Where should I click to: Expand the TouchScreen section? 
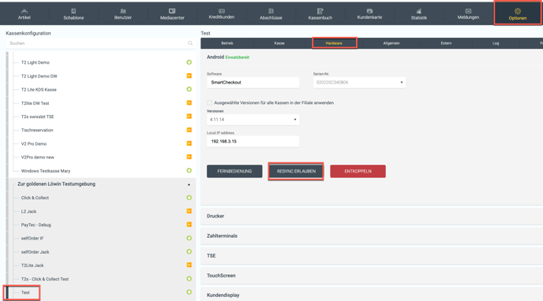(x=372, y=276)
